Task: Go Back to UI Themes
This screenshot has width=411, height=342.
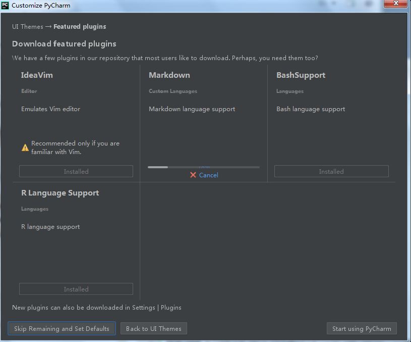Action: click(x=154, y=328)
